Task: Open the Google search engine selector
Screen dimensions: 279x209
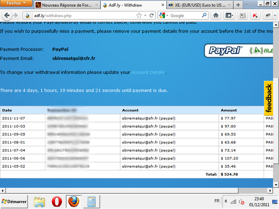Action: [x=164, y=16]
